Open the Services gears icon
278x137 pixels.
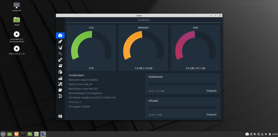[x=60, y=60]
